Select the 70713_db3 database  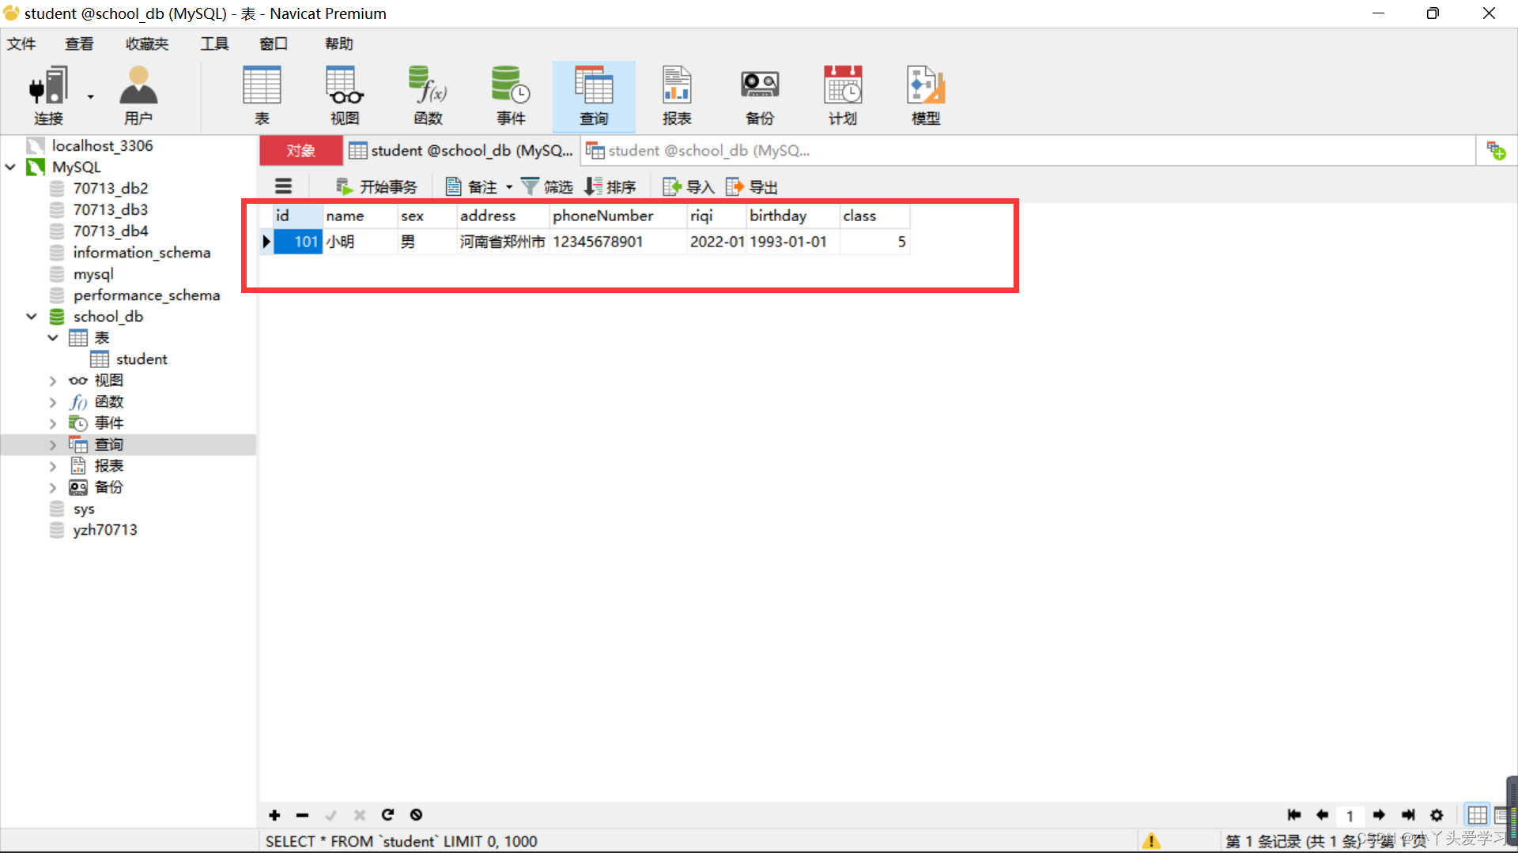click(x=111, y=209)
